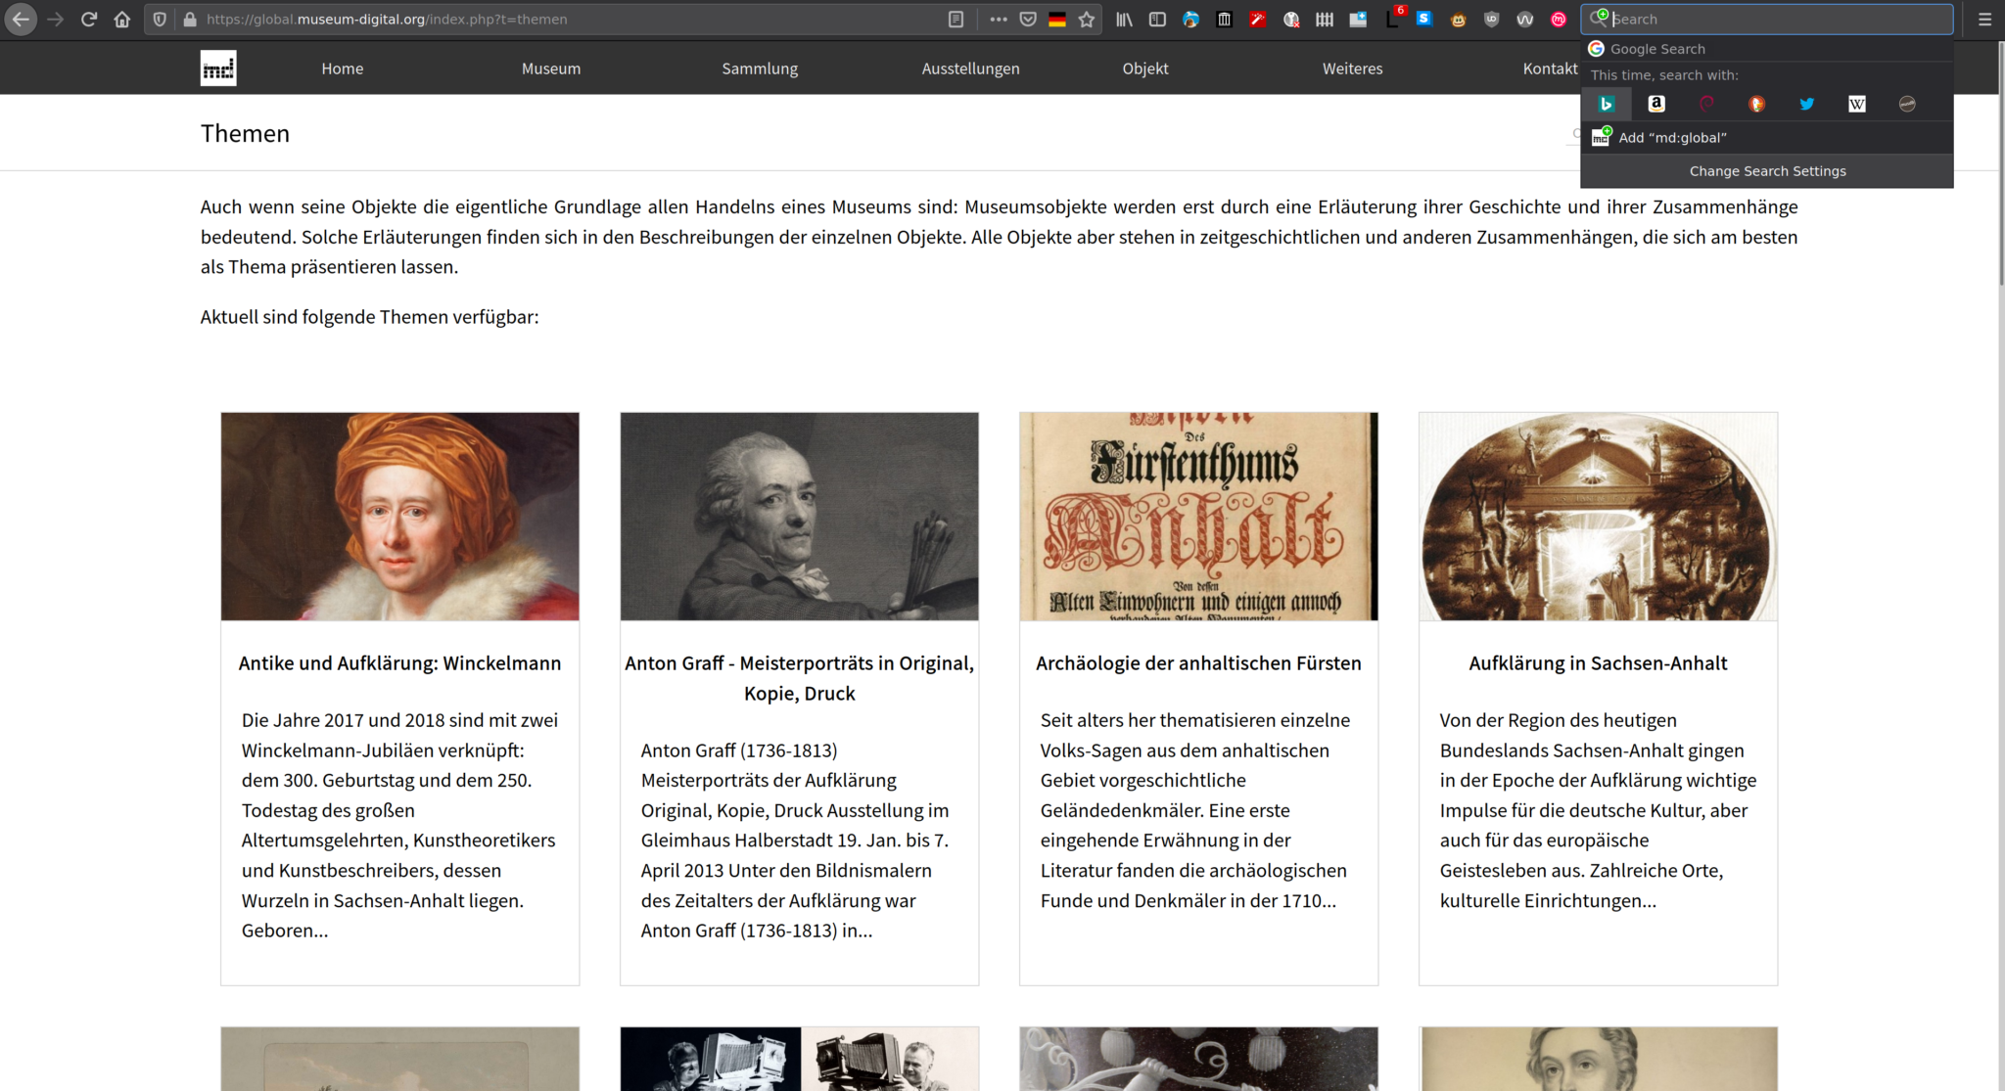Open the Firefox hamburger menu
The width and height of the screenshot is (2005, 1091).
(x=1984, y=19)
